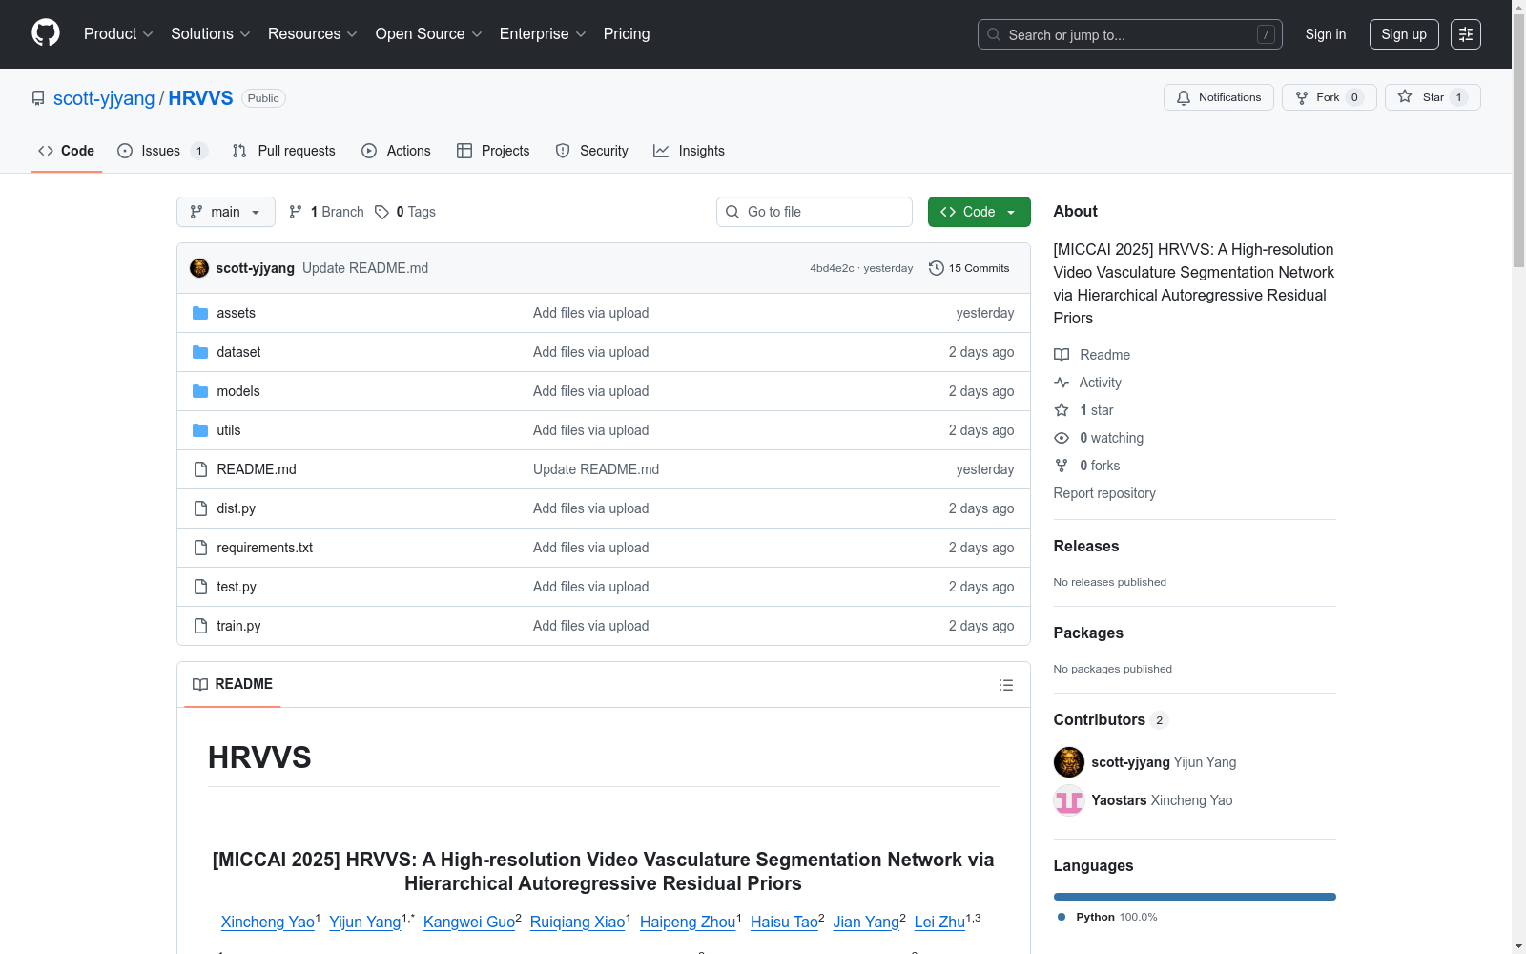Image resolution: width=1526 pixels, height=954 pixels.
Task: Click the Search or jump to field
Action: [1130, 34]
